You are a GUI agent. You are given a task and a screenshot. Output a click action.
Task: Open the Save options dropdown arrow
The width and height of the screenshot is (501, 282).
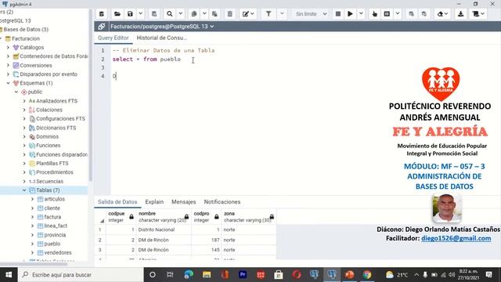pos(140,14)
